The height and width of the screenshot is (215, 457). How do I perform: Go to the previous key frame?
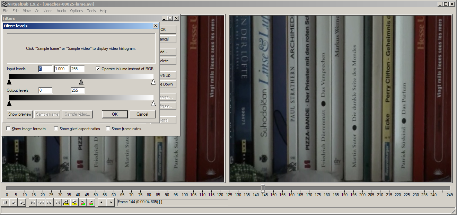tap(66, 203)
